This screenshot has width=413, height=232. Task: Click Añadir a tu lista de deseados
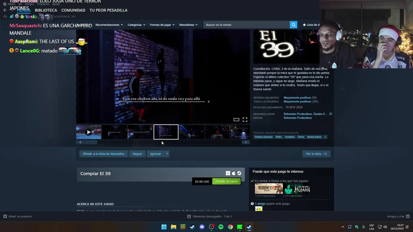click(103, 154)
